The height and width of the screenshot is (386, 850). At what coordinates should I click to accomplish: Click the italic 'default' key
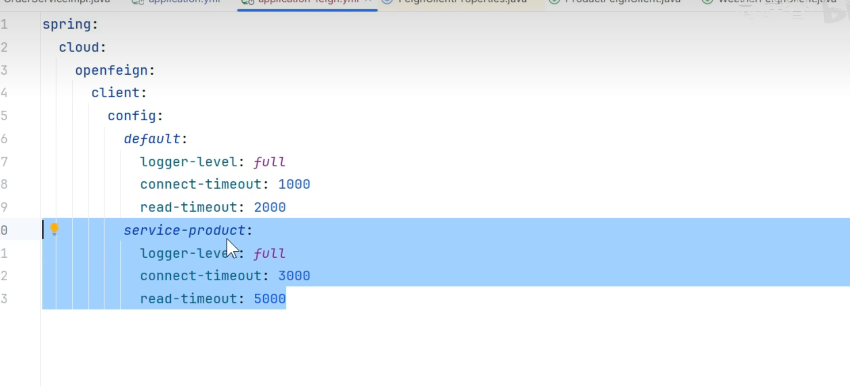[152, 139]
